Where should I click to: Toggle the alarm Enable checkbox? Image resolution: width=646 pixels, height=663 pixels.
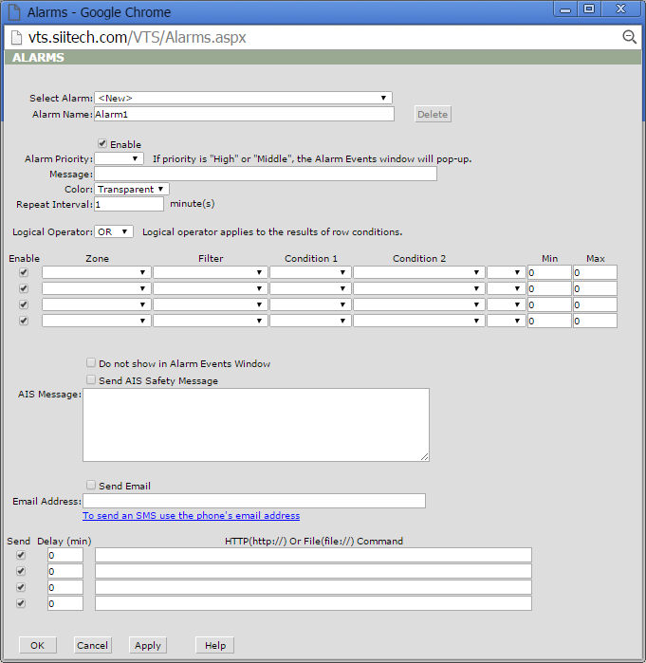click(x=102, y=144)
